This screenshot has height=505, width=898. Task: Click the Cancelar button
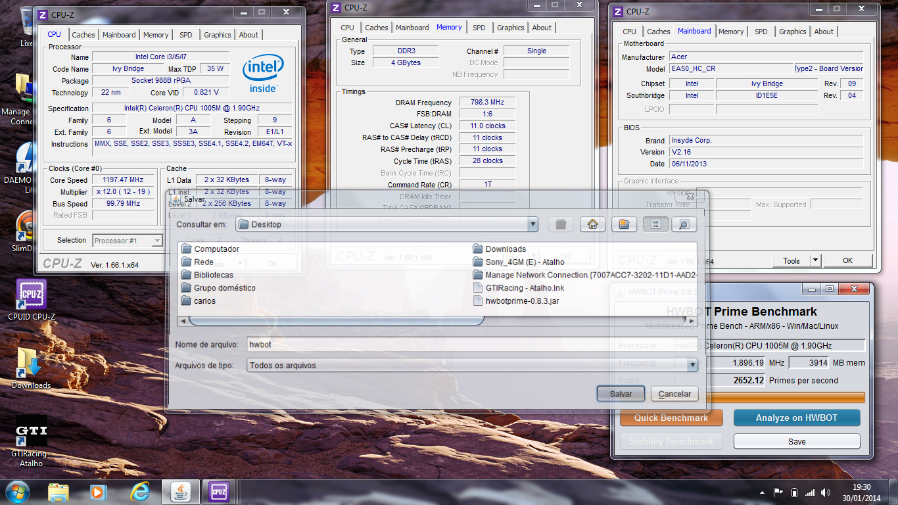click(674, 394)
